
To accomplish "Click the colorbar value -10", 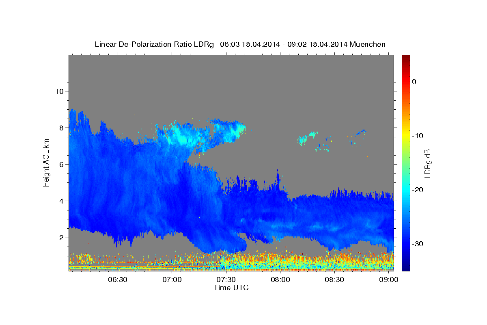I will point(418,136).
